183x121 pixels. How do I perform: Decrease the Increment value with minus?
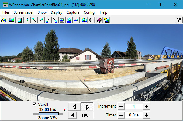tap(121, 106)
